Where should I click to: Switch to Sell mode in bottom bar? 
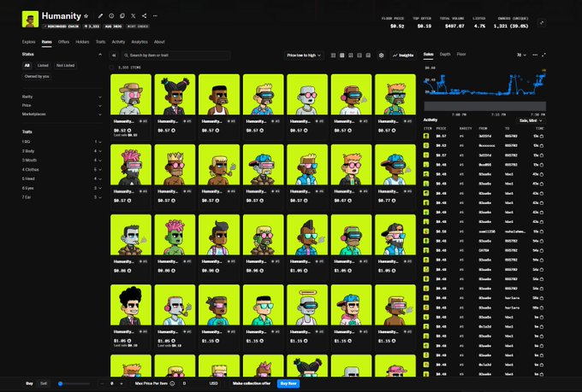(44, 383)
